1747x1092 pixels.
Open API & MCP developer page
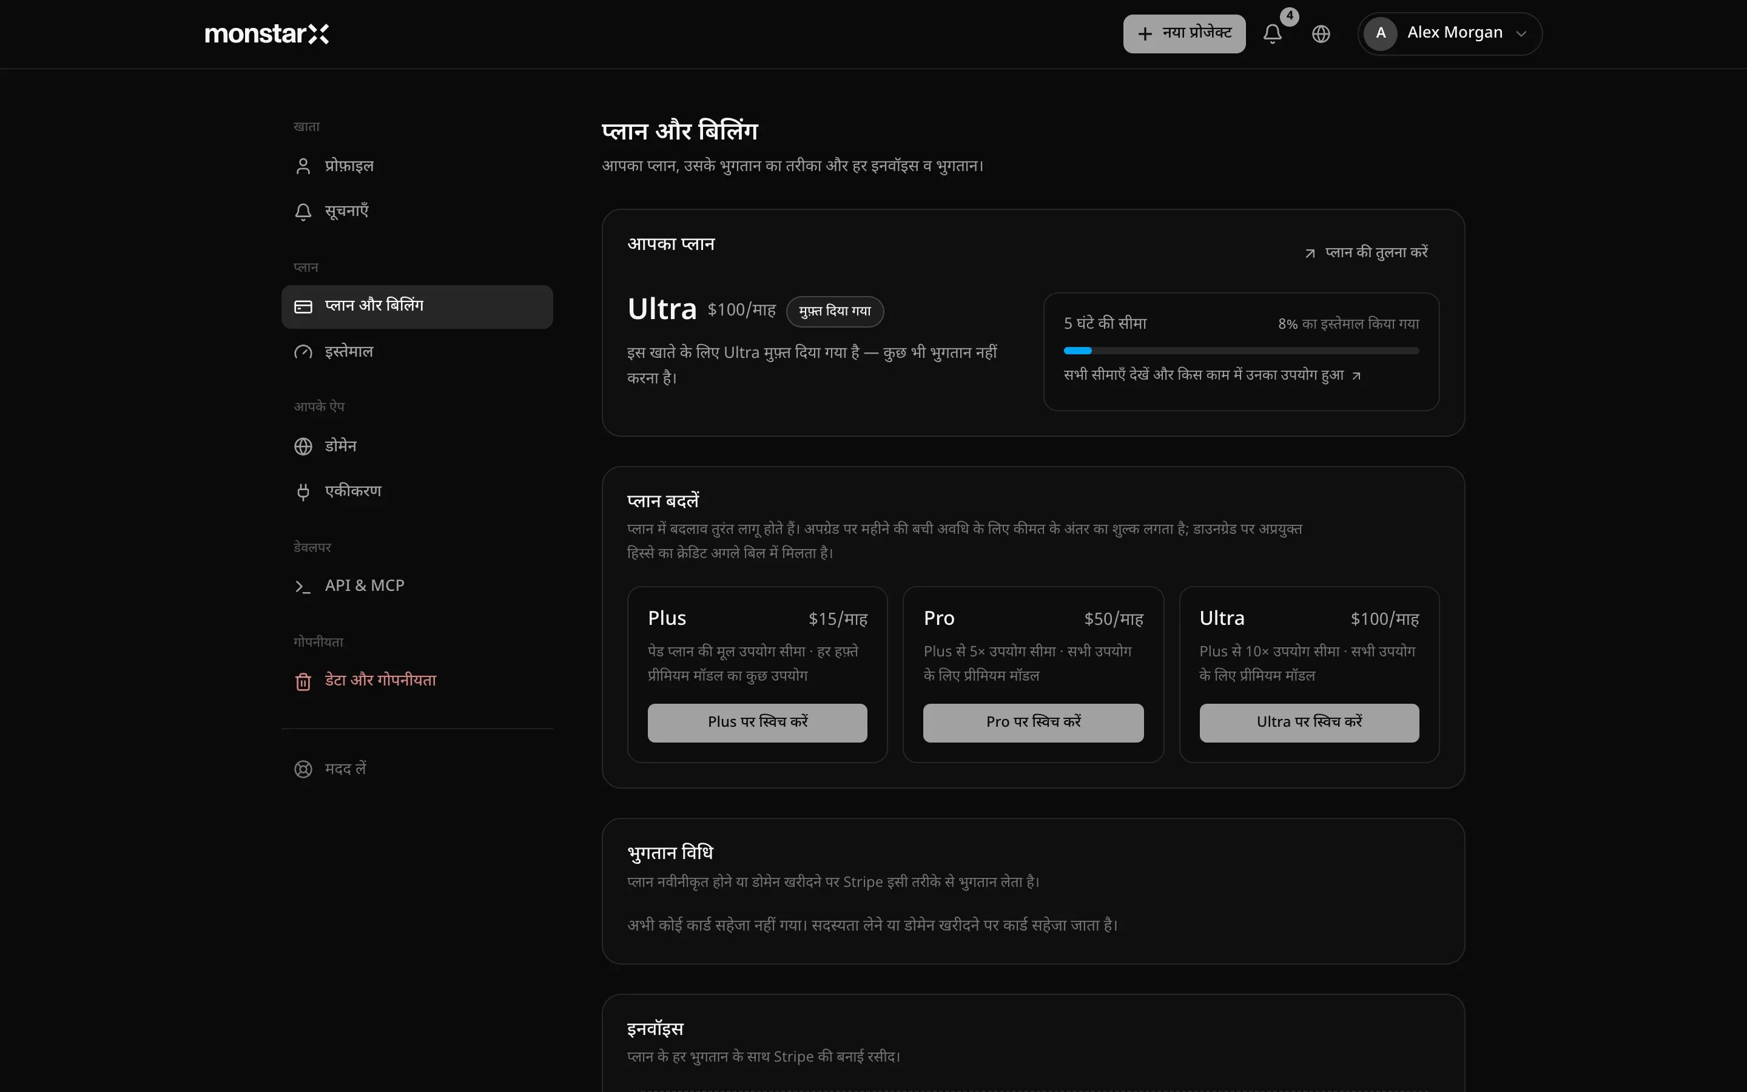[417, 587]
